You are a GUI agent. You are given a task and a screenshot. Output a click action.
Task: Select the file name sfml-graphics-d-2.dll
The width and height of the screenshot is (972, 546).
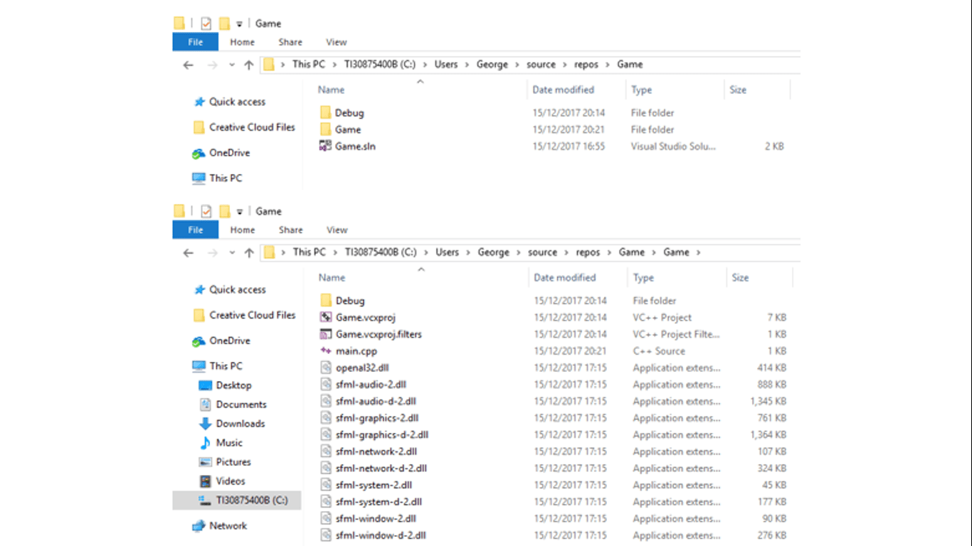pyautogui.click(x=382, y=435)
